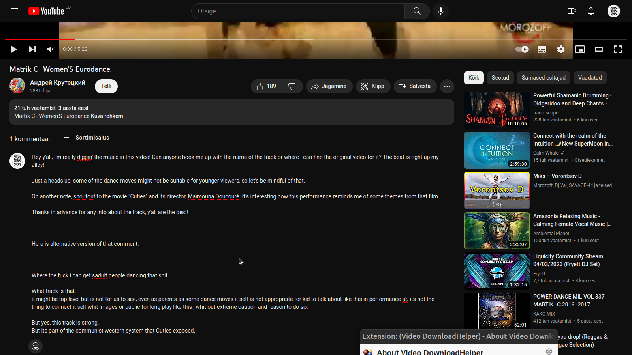Open KAKO MIX channel name
Screen dimensions: 632x355
coord(544,314)
